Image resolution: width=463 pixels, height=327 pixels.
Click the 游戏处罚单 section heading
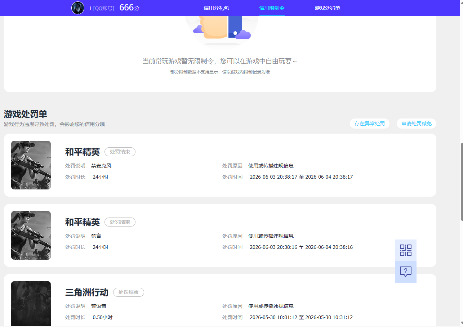pyautogui.click(x=26, y=114)
